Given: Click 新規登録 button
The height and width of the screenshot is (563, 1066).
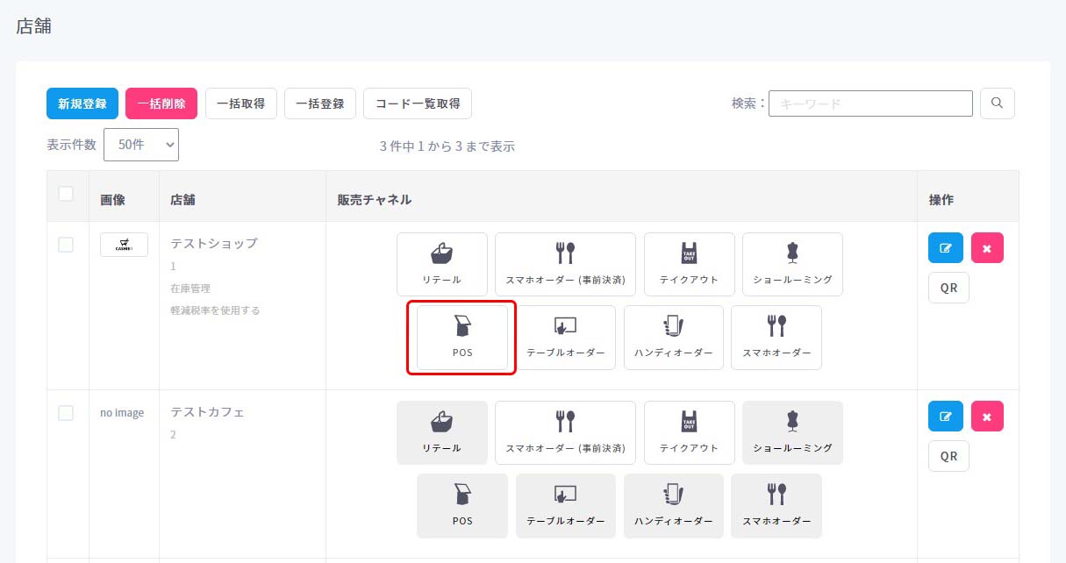Looking at the screenshot, I should tap(82, 103).
